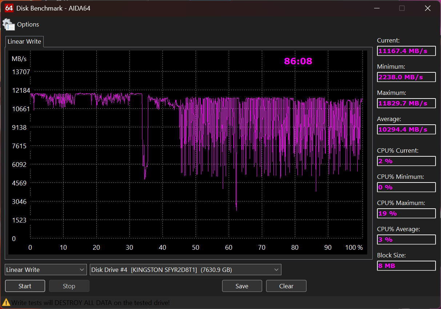This screenshot has height=309, width=441.
Task: Click the CPU% Maximum 19 % field
Action: pos(406,213)
